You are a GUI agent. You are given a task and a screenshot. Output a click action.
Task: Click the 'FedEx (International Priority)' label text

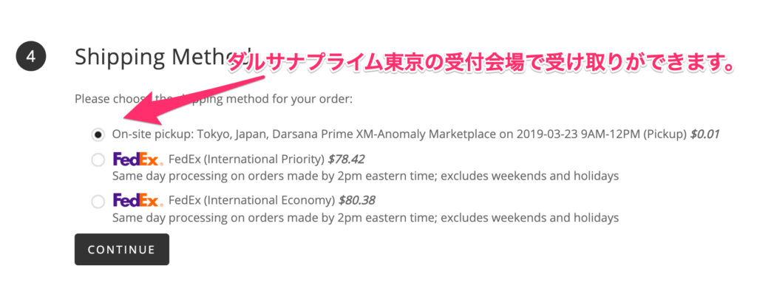pos(246,160)
